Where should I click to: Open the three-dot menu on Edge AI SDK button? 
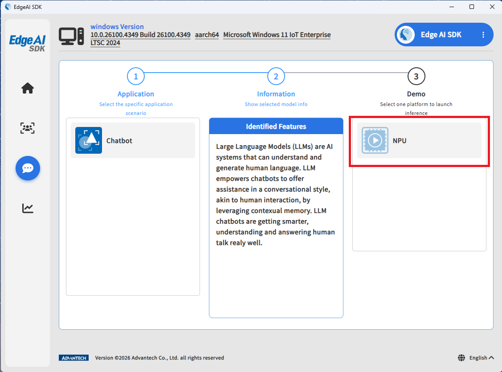483,35
